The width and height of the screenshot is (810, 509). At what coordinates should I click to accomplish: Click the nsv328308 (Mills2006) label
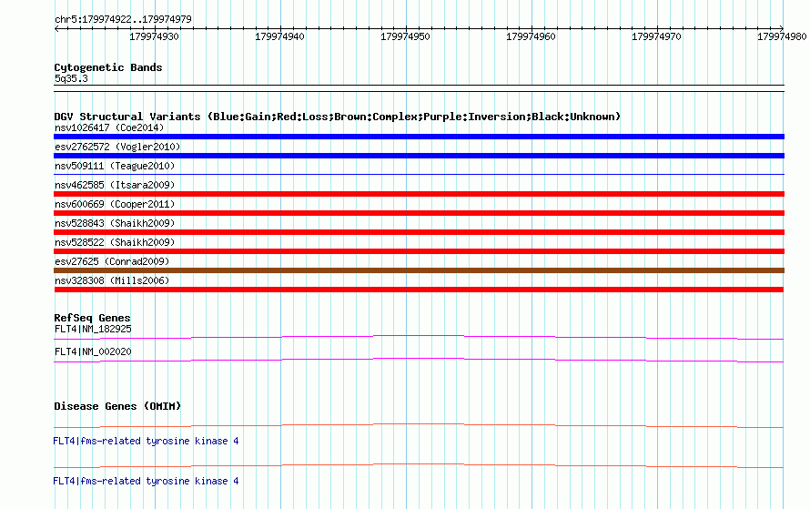click(x=112, y=280)
